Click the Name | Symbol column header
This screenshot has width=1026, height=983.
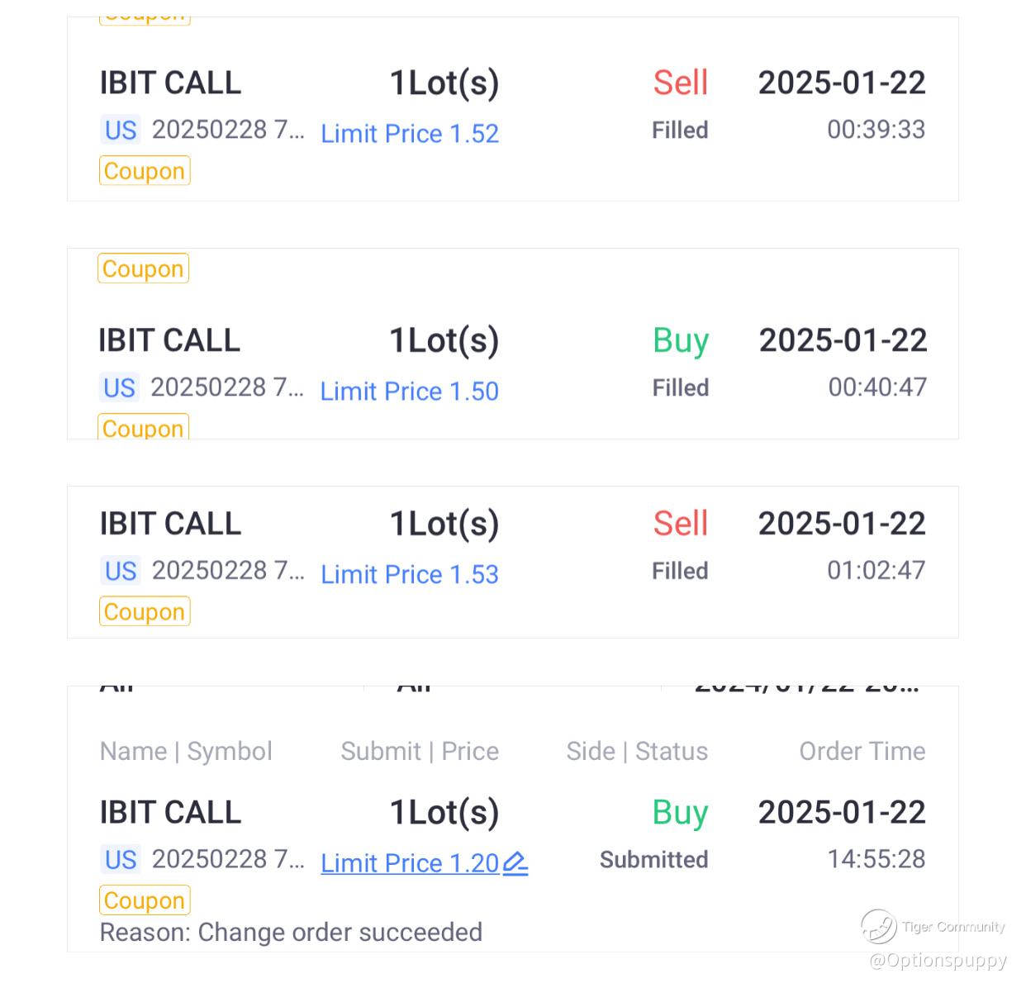coord(186,751)
